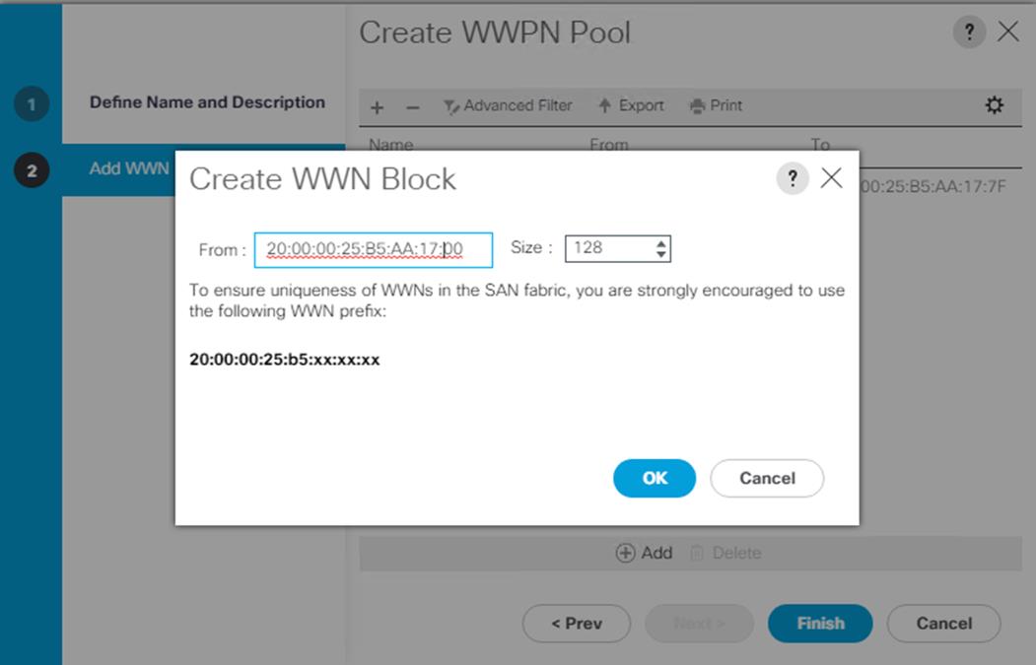This screenshot has width=1036, height=665.
Task: Click the From WWN address field
Action: [374, 249]
